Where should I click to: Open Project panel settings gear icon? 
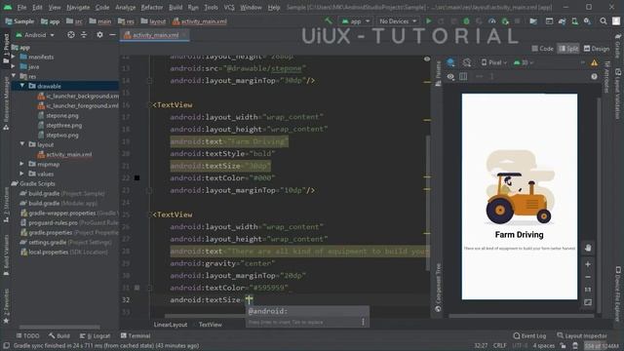coord(99,35)
